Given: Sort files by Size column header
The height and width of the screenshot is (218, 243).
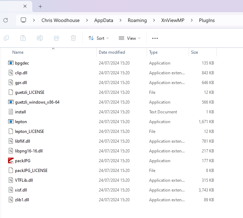Looking at the screenshot, I should (194, 52).
